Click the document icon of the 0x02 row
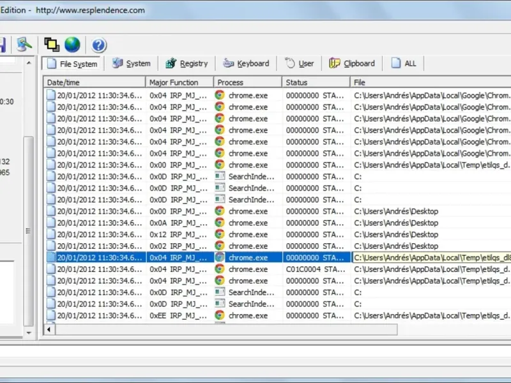Image resolution: width=511 pixels, height=383 pixels. tap(51, 246)
